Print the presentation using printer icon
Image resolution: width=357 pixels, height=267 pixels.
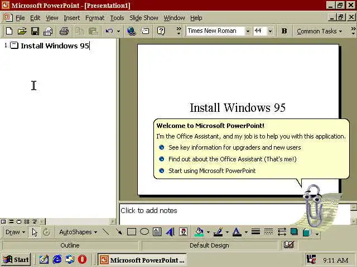click(64, 31)
